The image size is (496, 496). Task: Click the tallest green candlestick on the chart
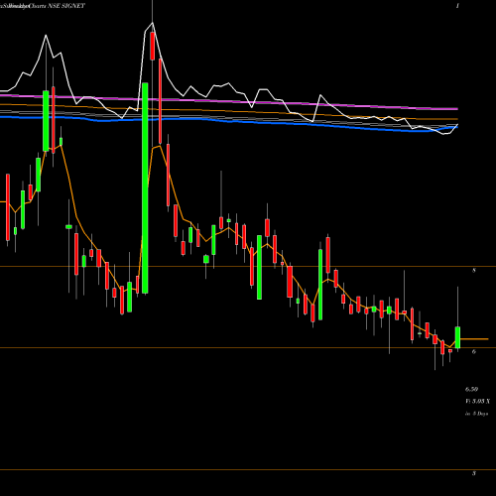[145, 187]
